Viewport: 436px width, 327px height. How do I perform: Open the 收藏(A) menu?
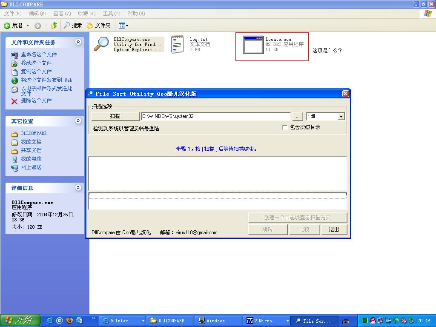point(87,13)
